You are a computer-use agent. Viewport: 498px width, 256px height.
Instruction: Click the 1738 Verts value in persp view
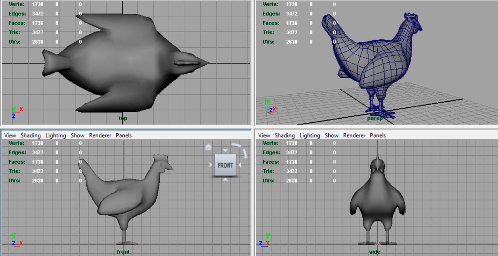tap(292, 4)
